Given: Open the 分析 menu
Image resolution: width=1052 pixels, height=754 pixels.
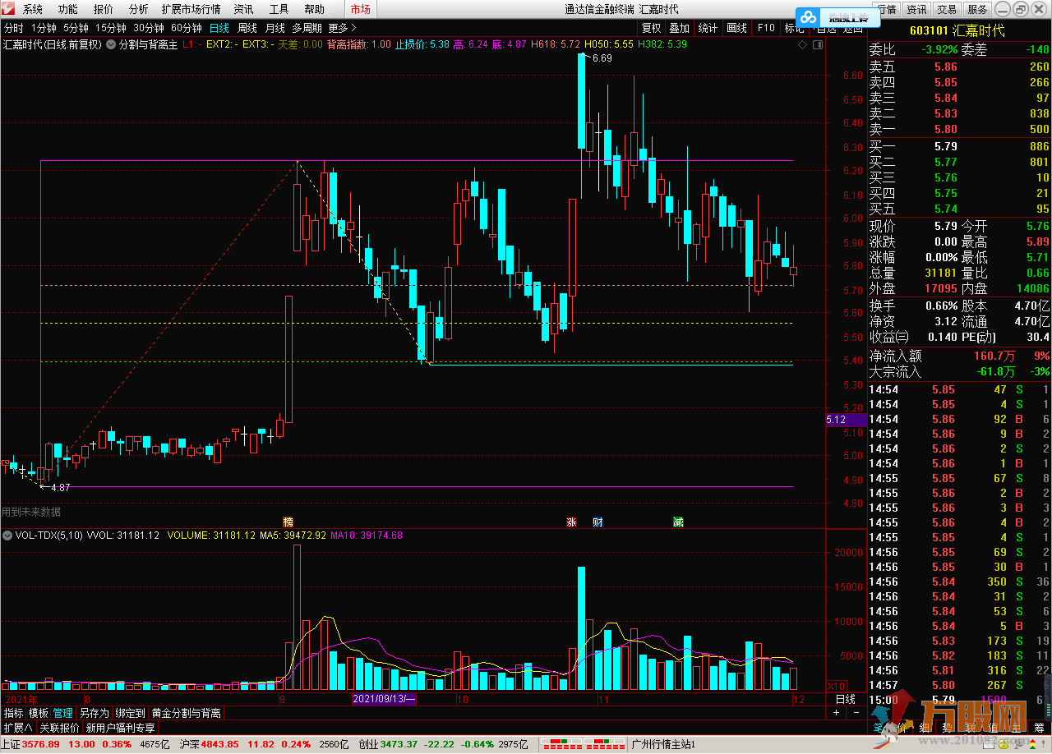Looking at the screenshot, I should (x=139, y=10).
